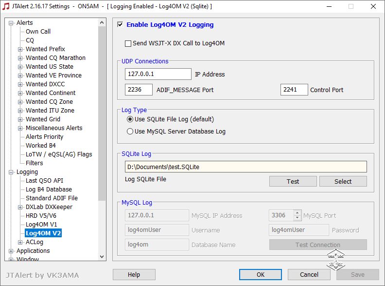This screenshot has height=286, width=385.
Task: Select Alerts Priority in tree
Action: click(44, 137)
